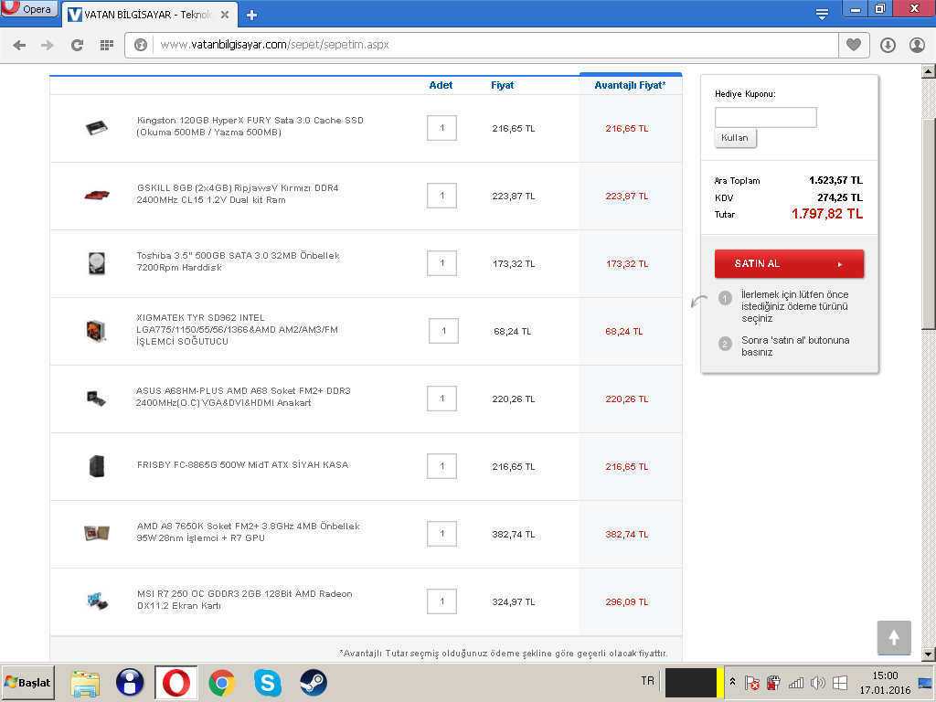The width and height of the screenshot is (936, 702).
Task: Open XIGMATEK TYR SD962 cooler link
Action: [x=237, y=329]
